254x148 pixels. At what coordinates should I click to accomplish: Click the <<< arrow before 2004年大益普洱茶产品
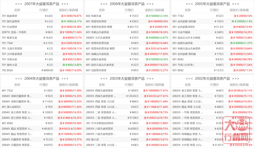coord(19,79)
